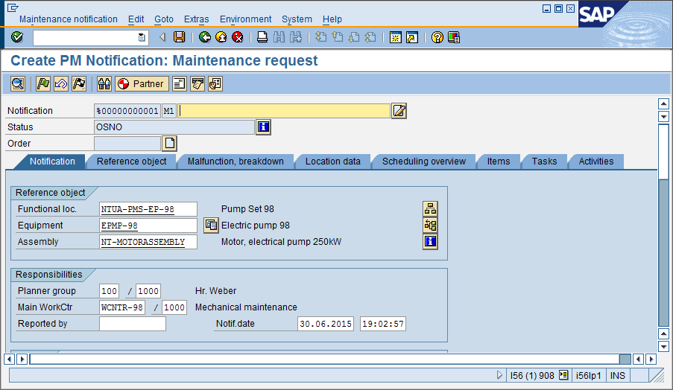Click the green Back arrow icon

tap(205, 37)
